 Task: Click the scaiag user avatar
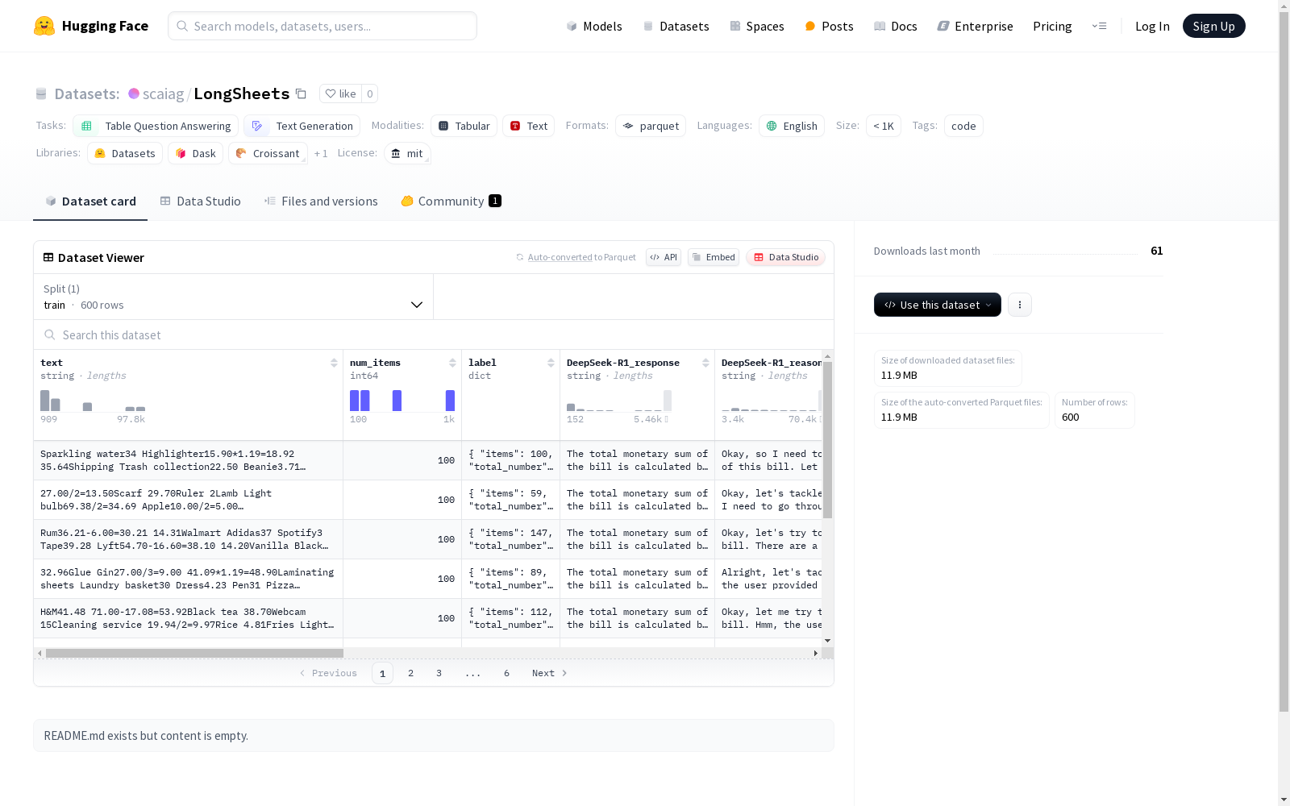point(134,93)
